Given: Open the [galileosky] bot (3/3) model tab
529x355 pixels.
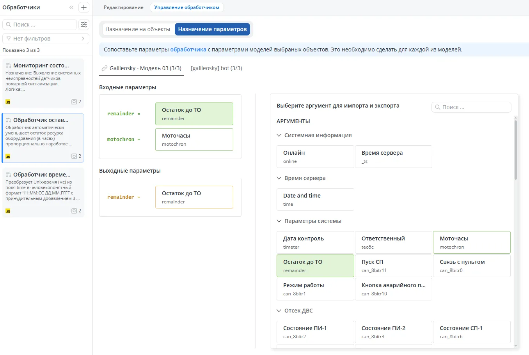Looking at the screenshot, I should coord(216,68).
